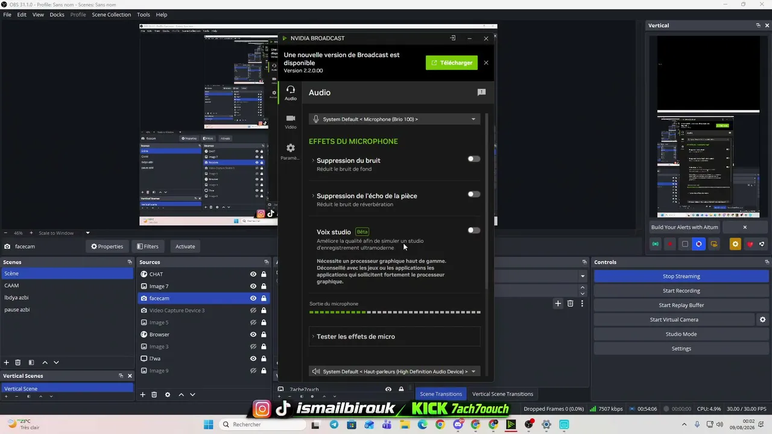772x434 pixels.
Task: Open the microphone device dropdown
Action: tap(394, 119)
